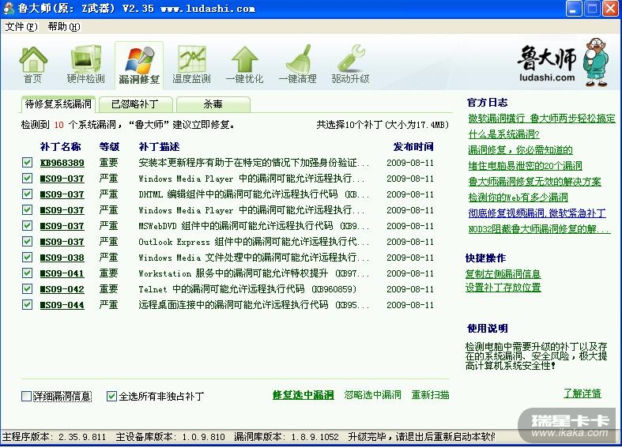Viewport: 622px width, 448px height.
Task: Click 重新扫描 to rescan
Action: pos(431,395)
